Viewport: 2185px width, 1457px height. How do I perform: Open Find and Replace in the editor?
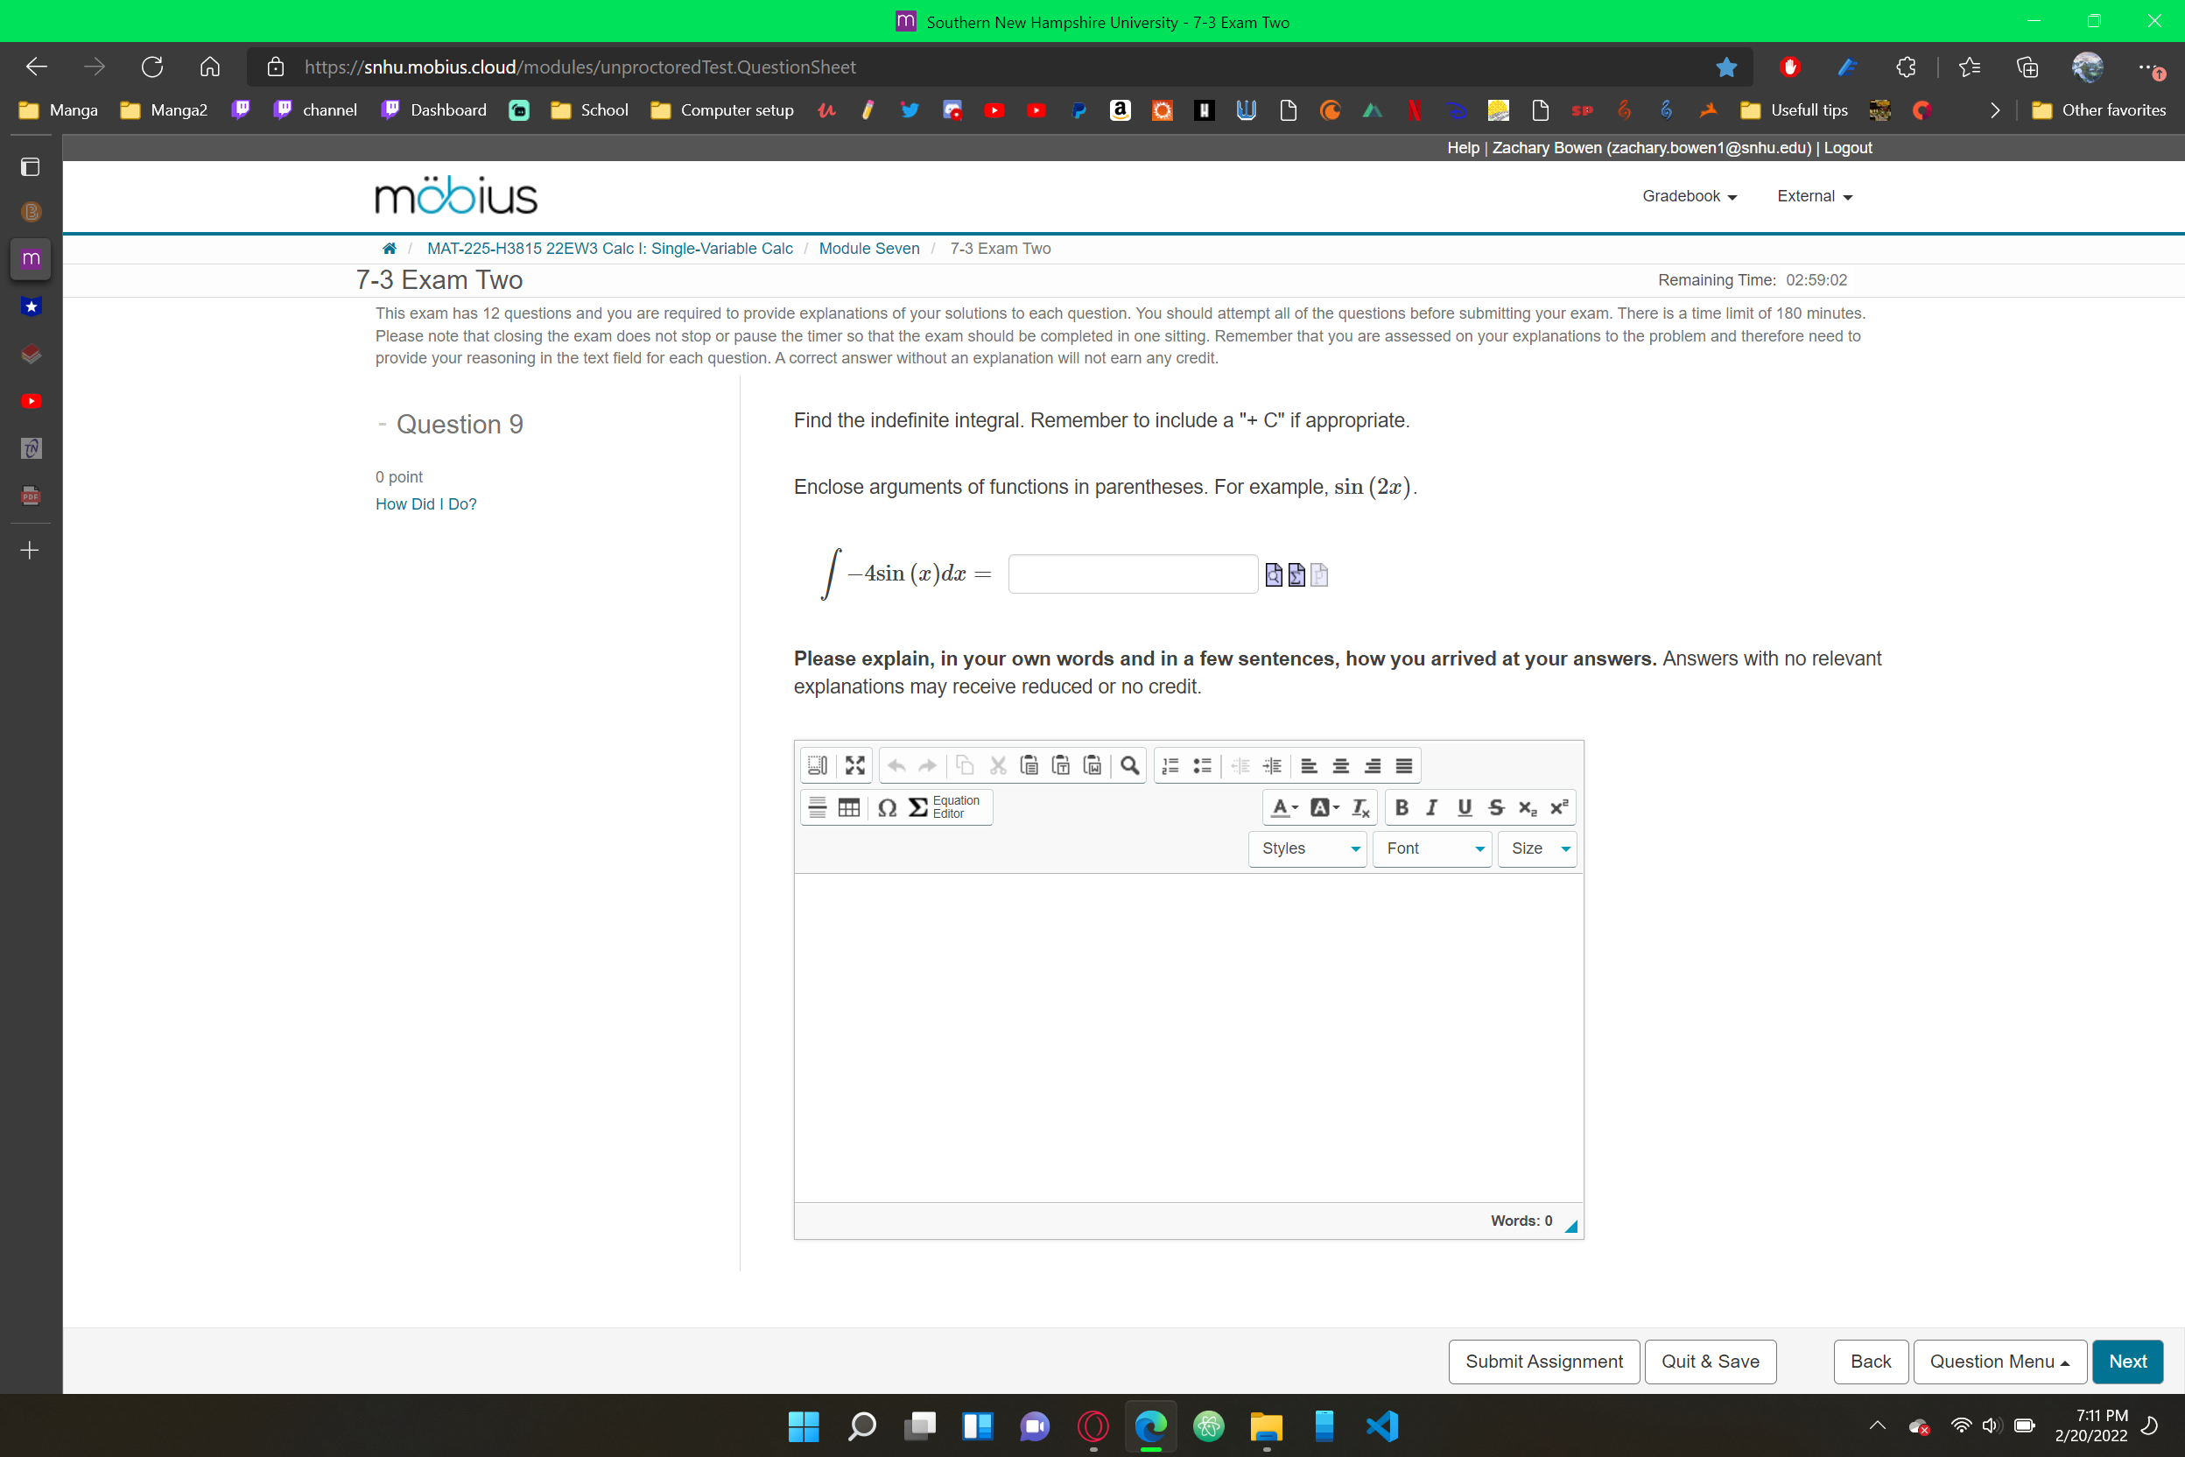(1131, 764)
